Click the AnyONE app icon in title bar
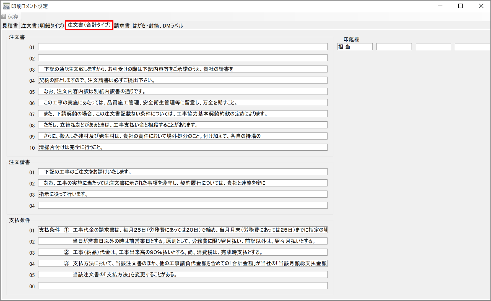This screenshot has height=301, width=491. tap(6, 6)
